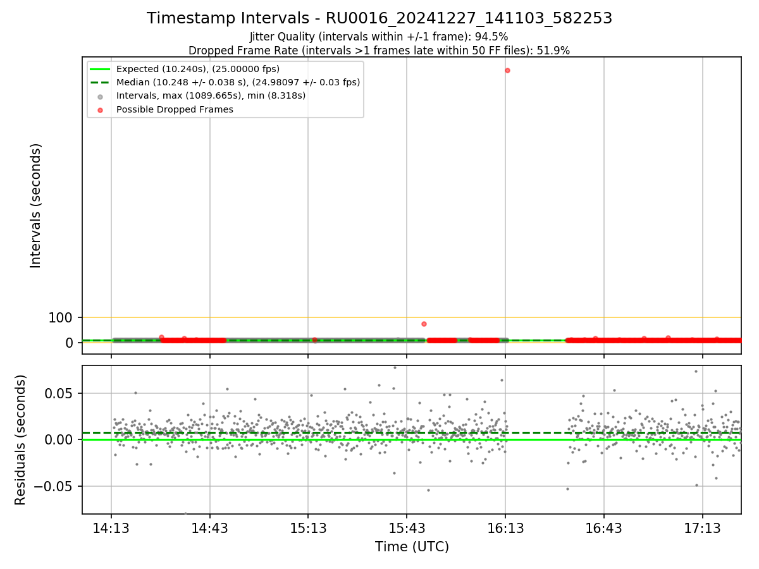
Task: Click the "16:43" time tick label
Action: coord(603,528)
